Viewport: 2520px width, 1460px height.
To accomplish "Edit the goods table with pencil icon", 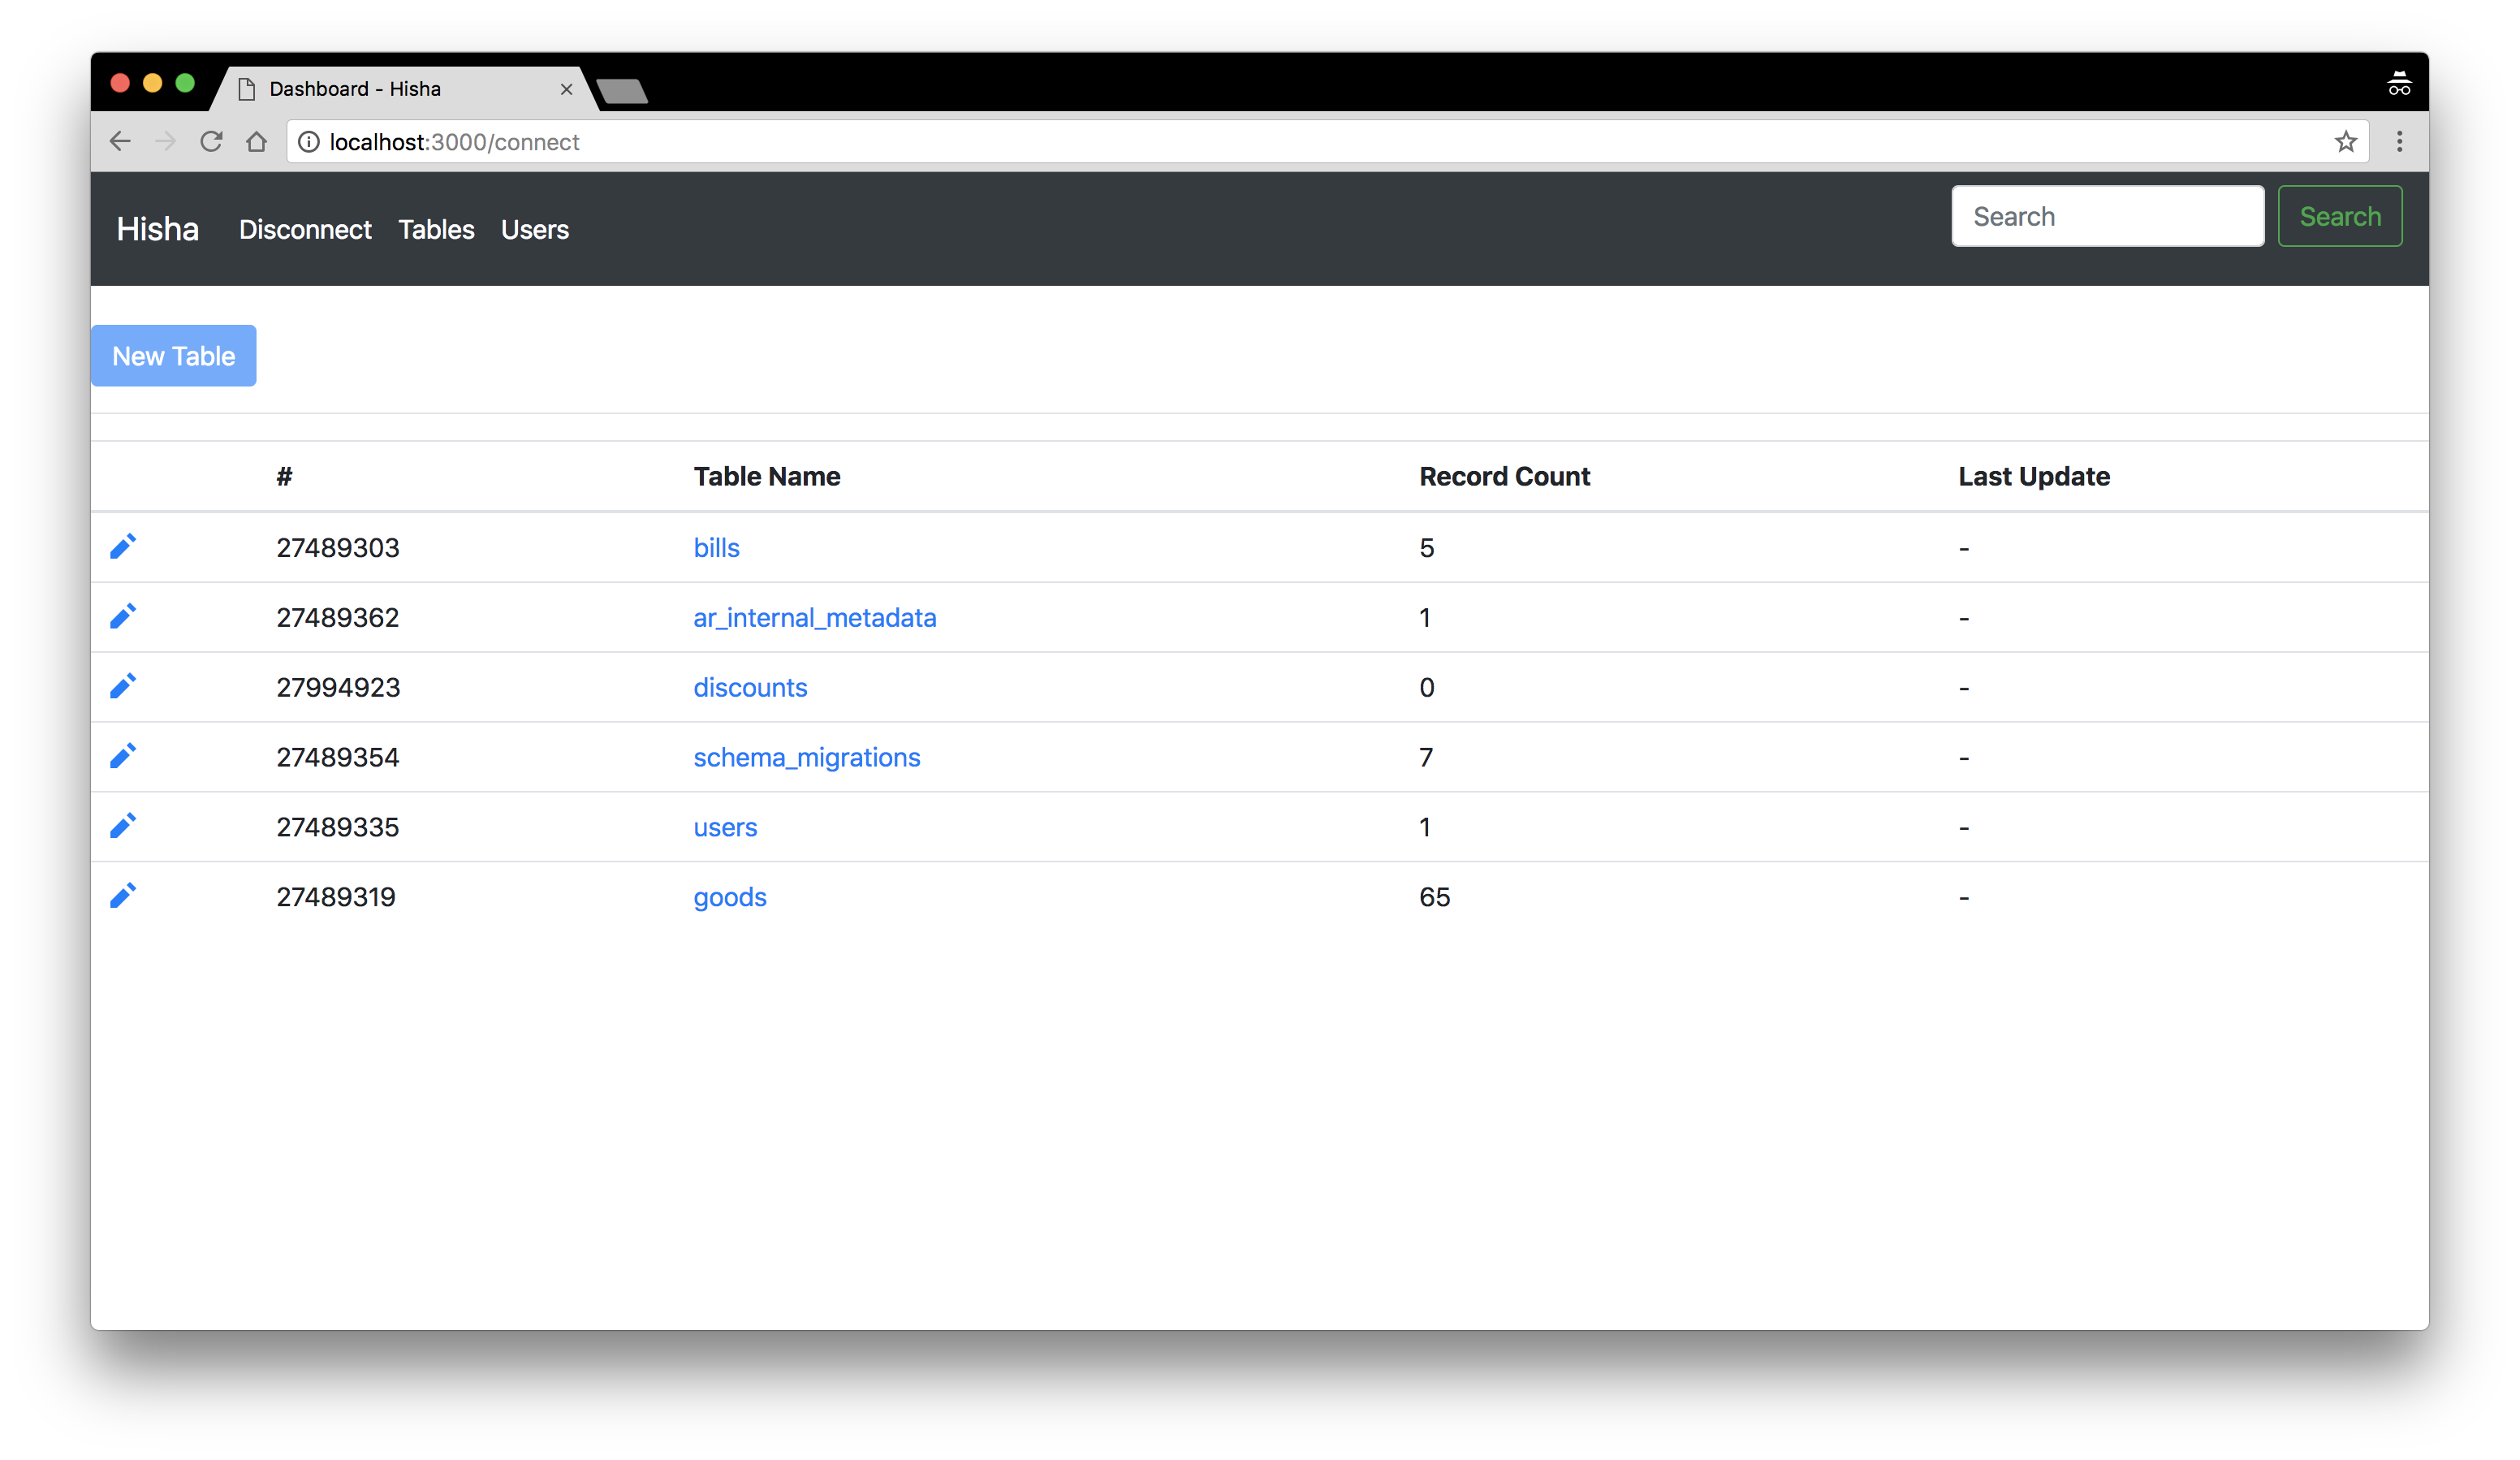I will 123,897.
